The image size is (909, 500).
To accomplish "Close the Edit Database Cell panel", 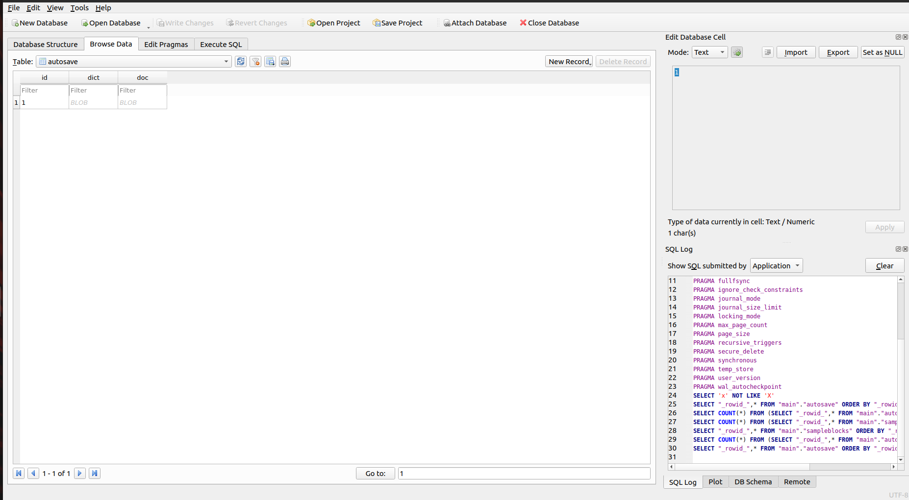I will (905, 37).
